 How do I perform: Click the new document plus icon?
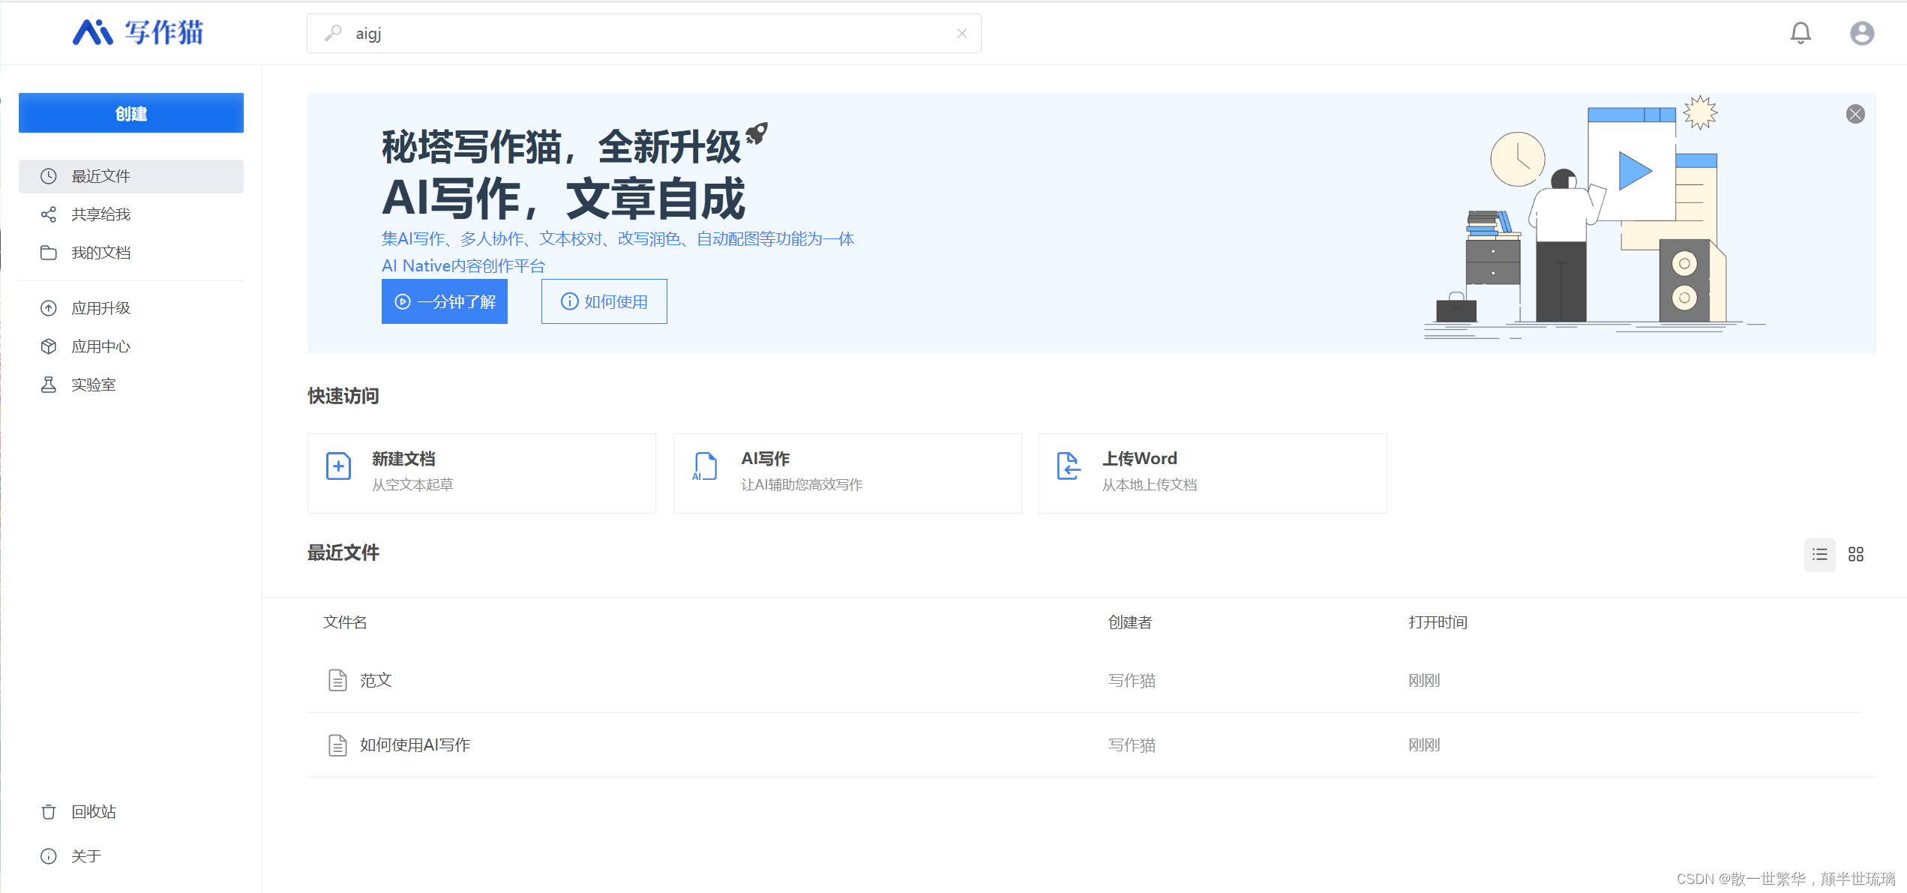point(338,466)
